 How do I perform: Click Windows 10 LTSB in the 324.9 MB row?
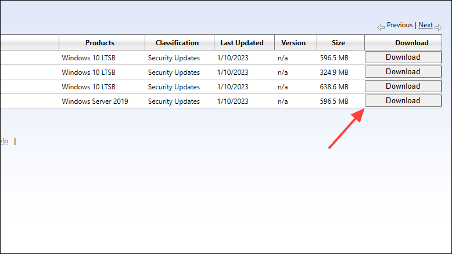tap(88, 72)
